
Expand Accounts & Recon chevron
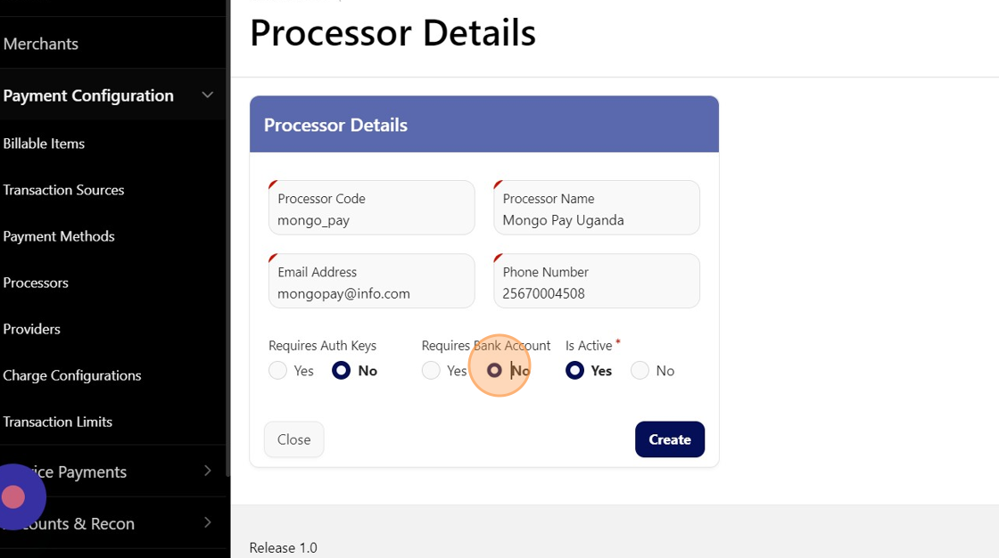coord(208,523)
